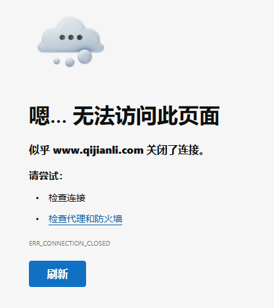Viewport: 274px width, 308px height.
Task: Click the middle dot on the cloud
Action: [71, 37]
